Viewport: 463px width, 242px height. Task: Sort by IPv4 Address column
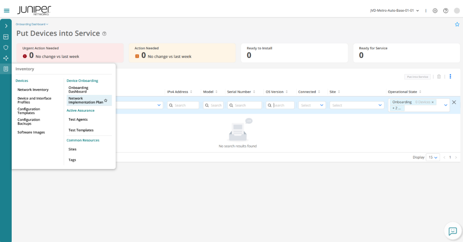tap(191, 92)
